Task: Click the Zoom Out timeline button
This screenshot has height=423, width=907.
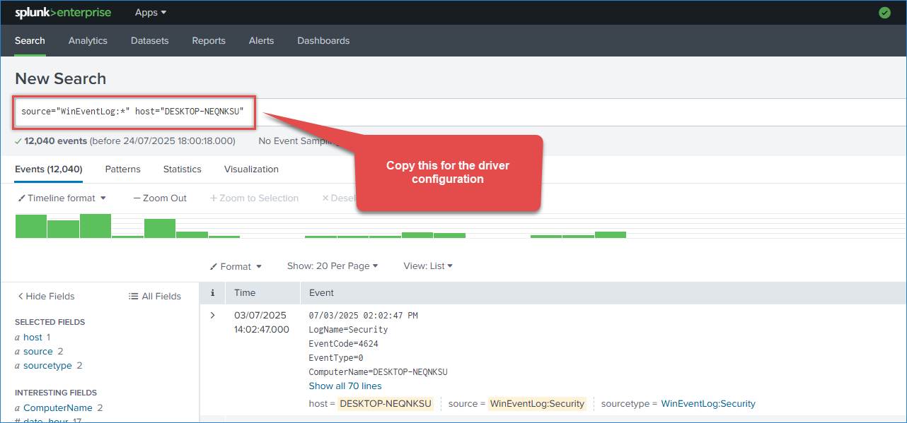Action: (x=160, y=198)
